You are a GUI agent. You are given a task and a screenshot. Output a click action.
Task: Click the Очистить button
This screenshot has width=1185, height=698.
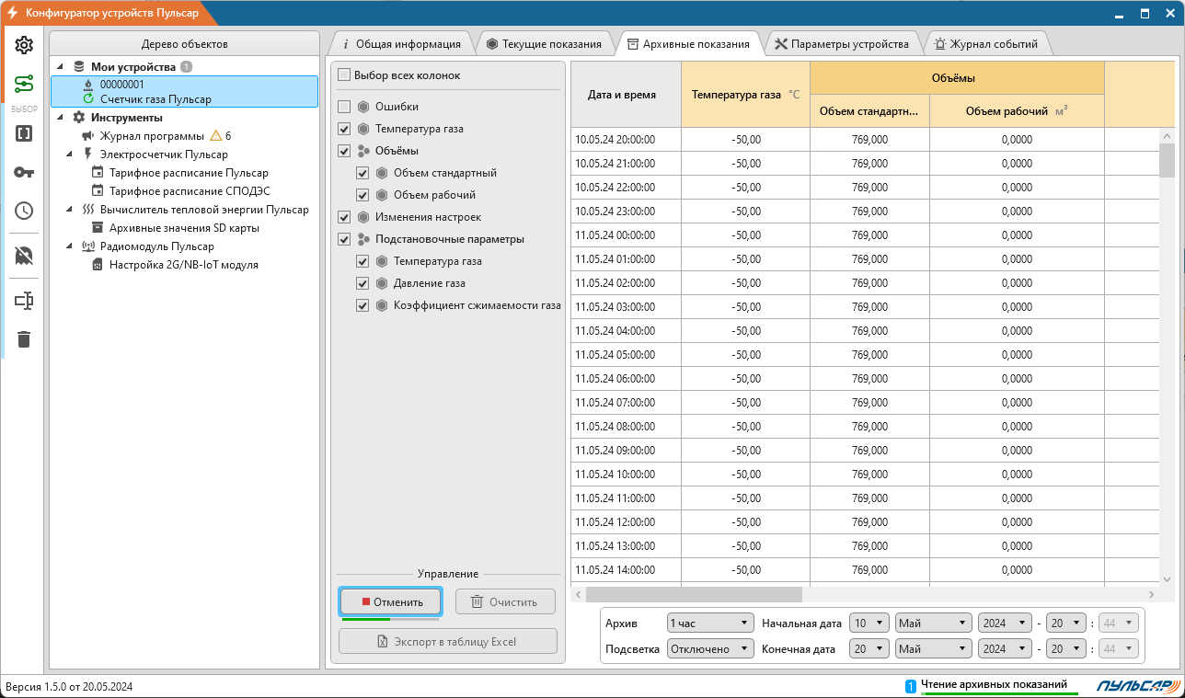pyautogui.click(x=505, y=601)
